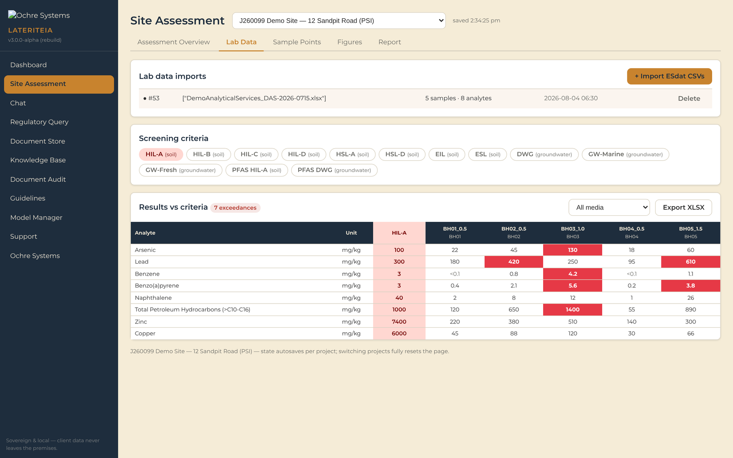
Task: Click the BH04_0.5 column header
Action: click(631, 233)
